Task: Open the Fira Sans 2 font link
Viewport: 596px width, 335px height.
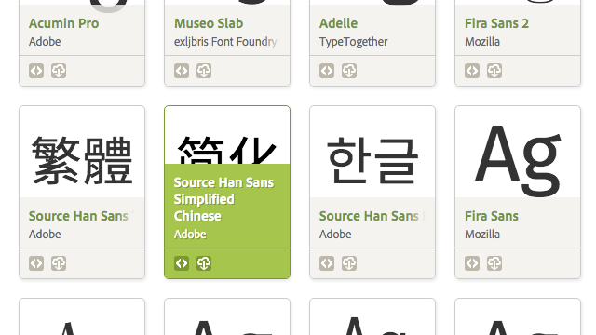Action: pyautogui.click(x=496, y=23)
